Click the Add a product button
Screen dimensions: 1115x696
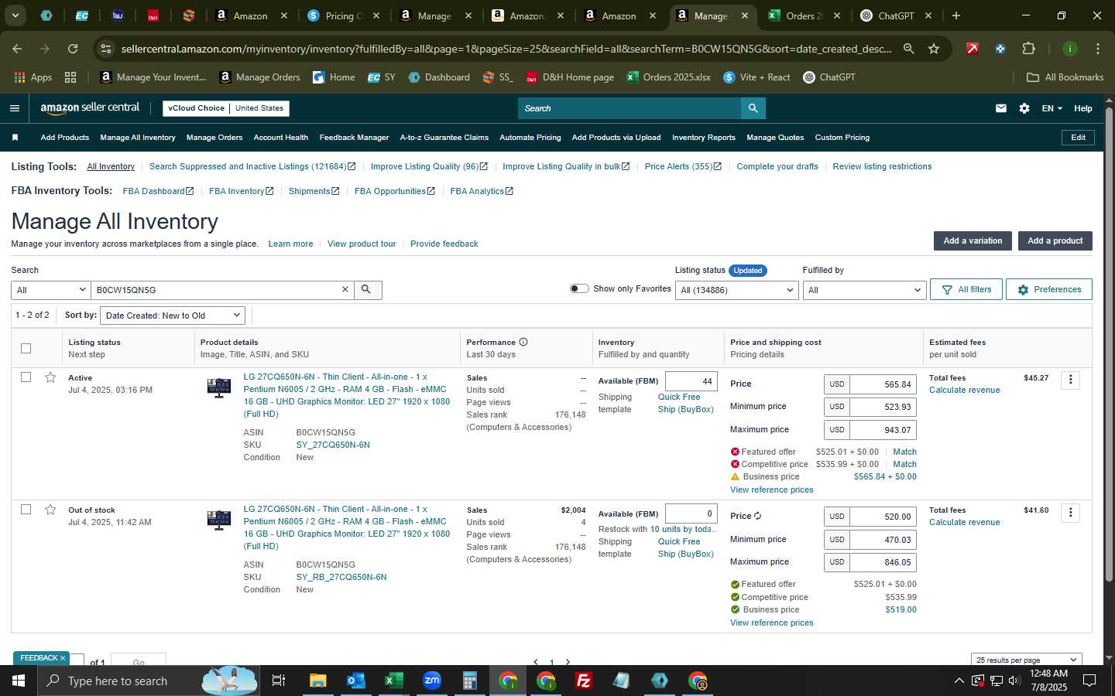tap(1055, 241)
